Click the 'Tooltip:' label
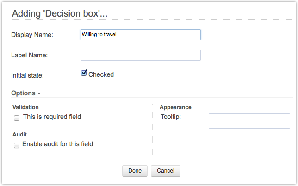The height and width of the screenshot is (186, 298). [170, 117]
